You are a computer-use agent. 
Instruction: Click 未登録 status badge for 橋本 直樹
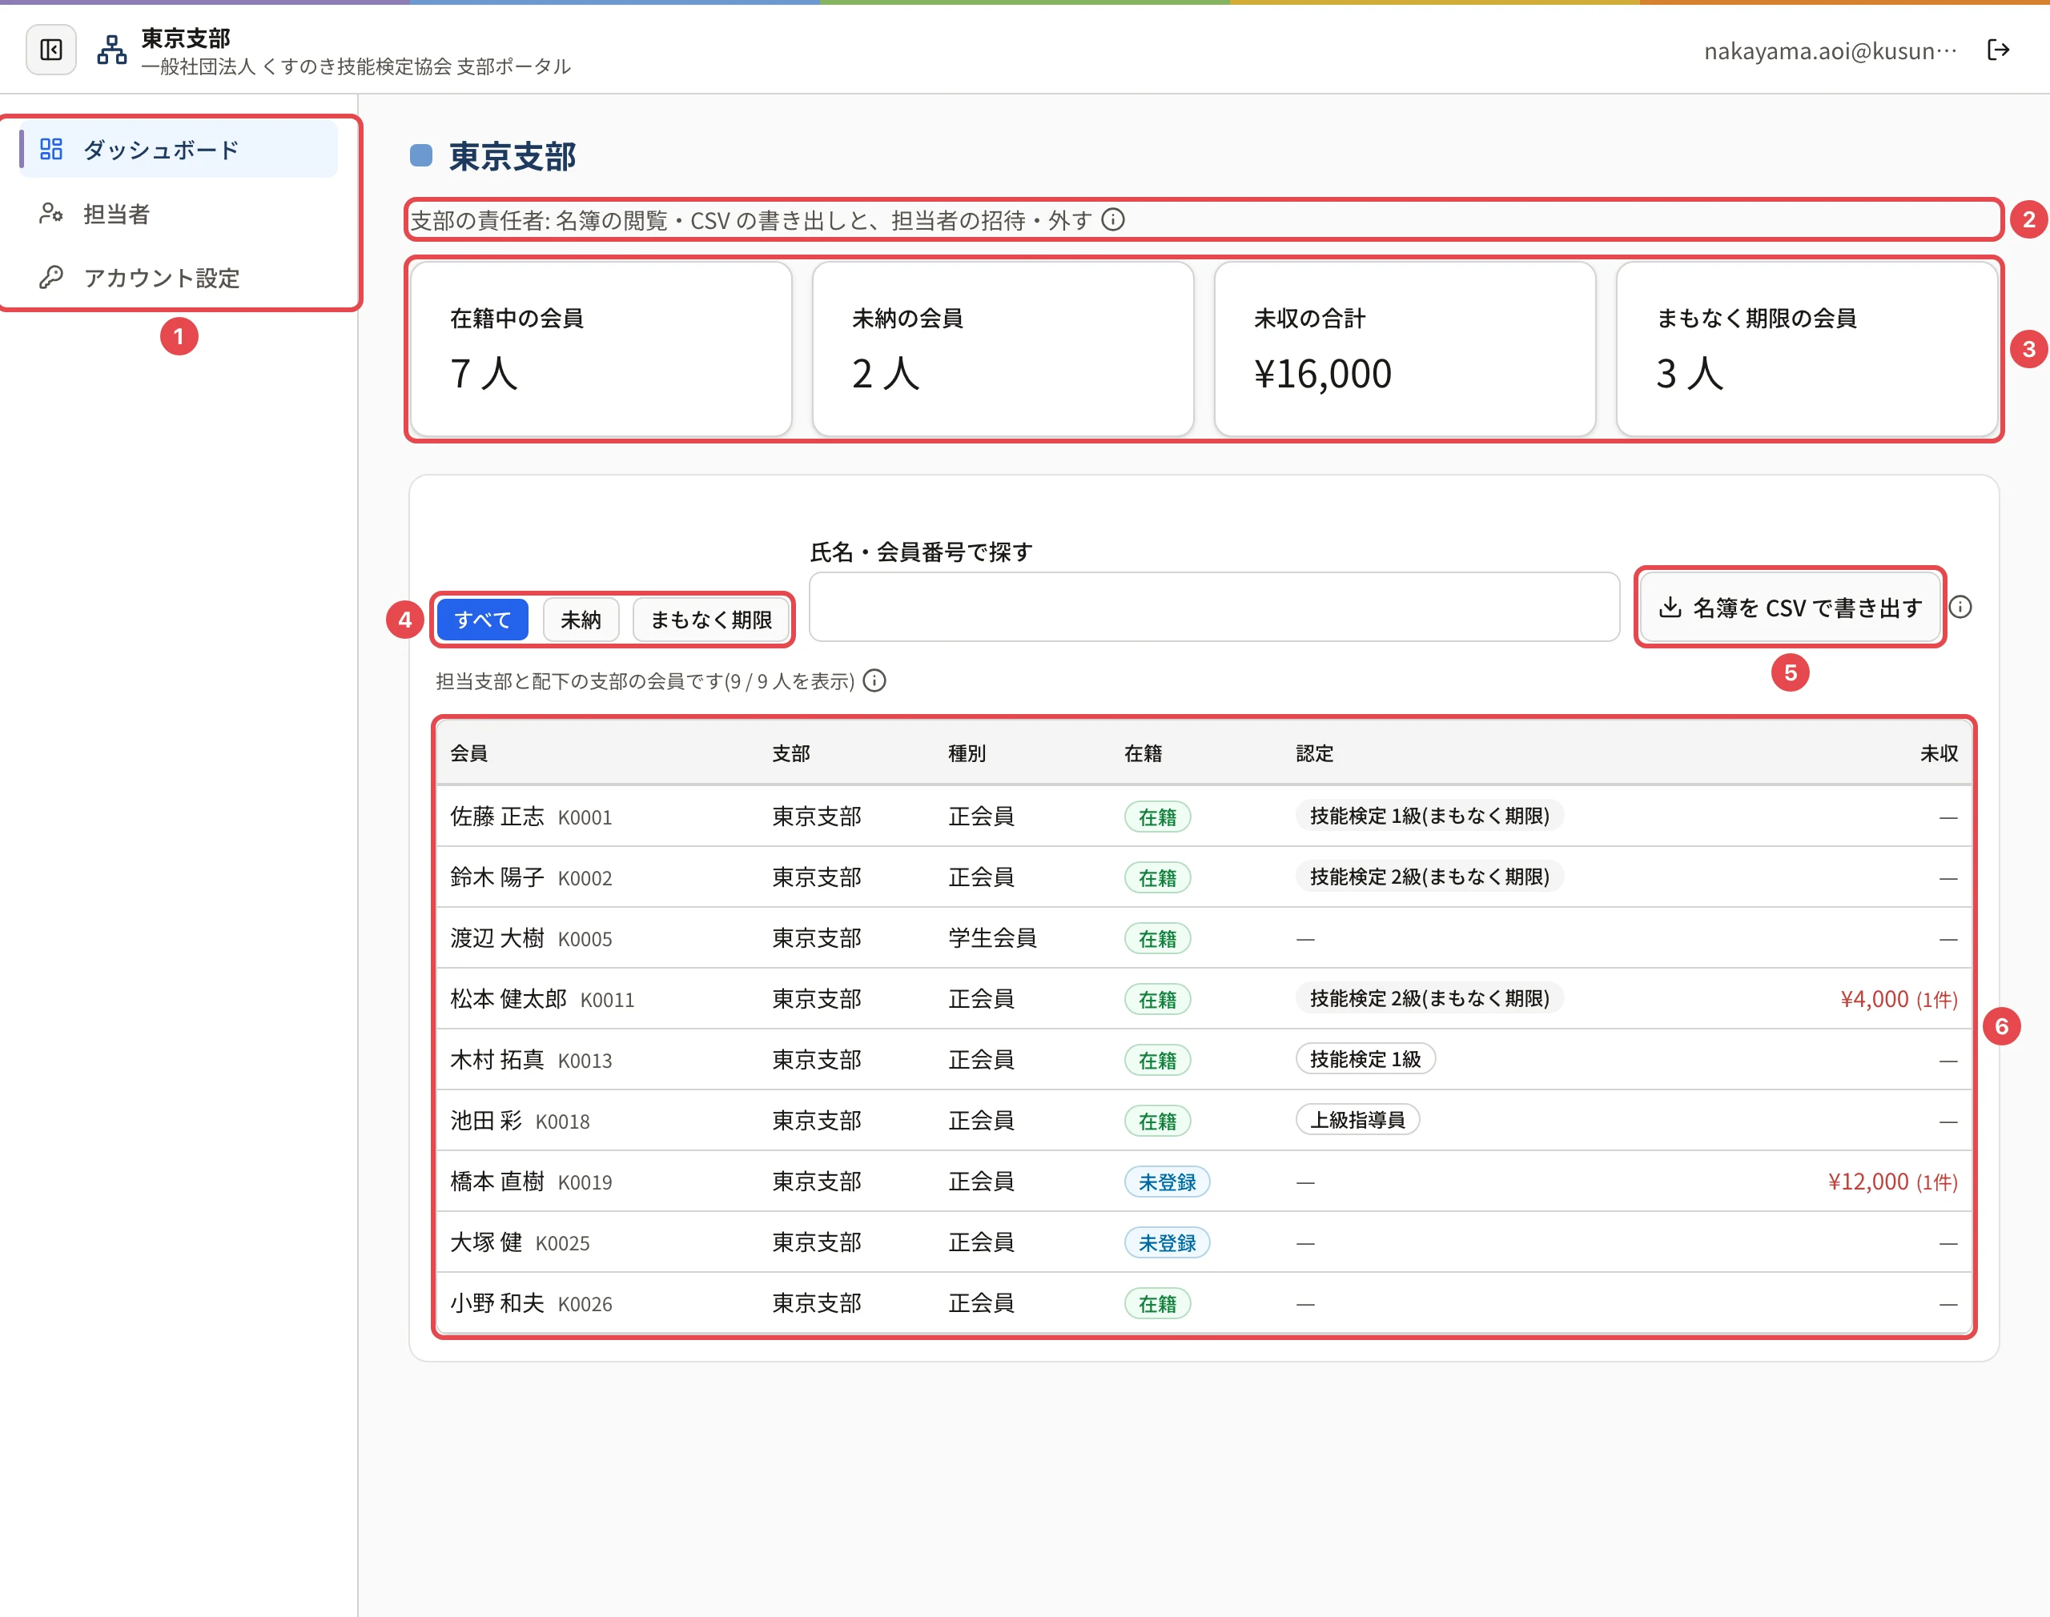(1167, 1182)
